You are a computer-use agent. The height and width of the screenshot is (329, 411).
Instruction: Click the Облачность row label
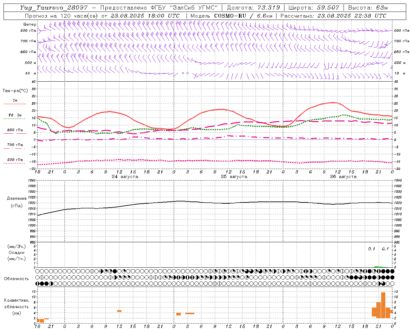16,279
